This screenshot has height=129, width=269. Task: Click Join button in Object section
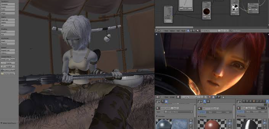[8, 25]
